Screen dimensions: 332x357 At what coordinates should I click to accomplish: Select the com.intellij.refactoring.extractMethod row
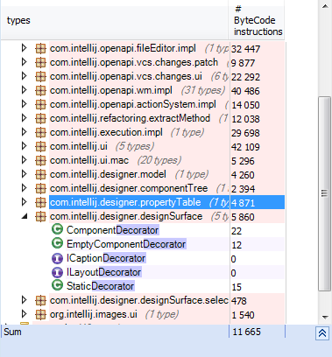click(x=143, y=118)
